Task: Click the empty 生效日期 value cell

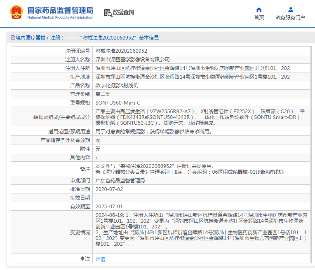Action: (x=202, y=198)
